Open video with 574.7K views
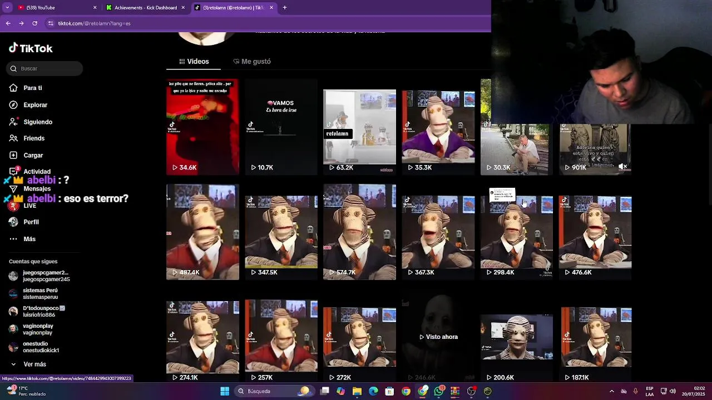Image resolution: width=712 pixels, height=400 pixels. pyautogui.click(x=359, y=232)
